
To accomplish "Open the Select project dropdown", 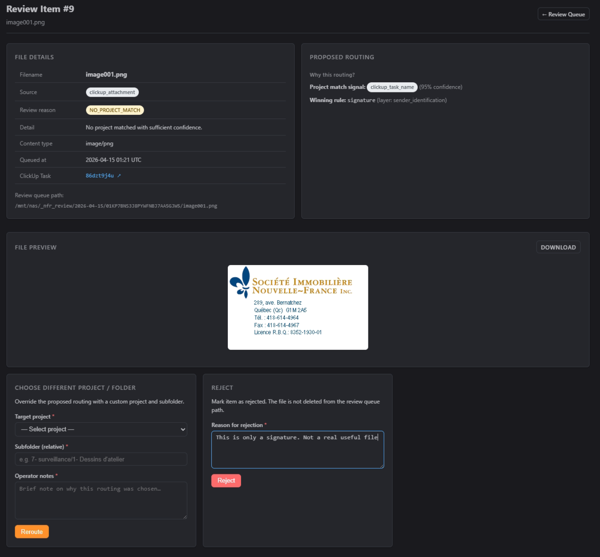I will (101, 429).
